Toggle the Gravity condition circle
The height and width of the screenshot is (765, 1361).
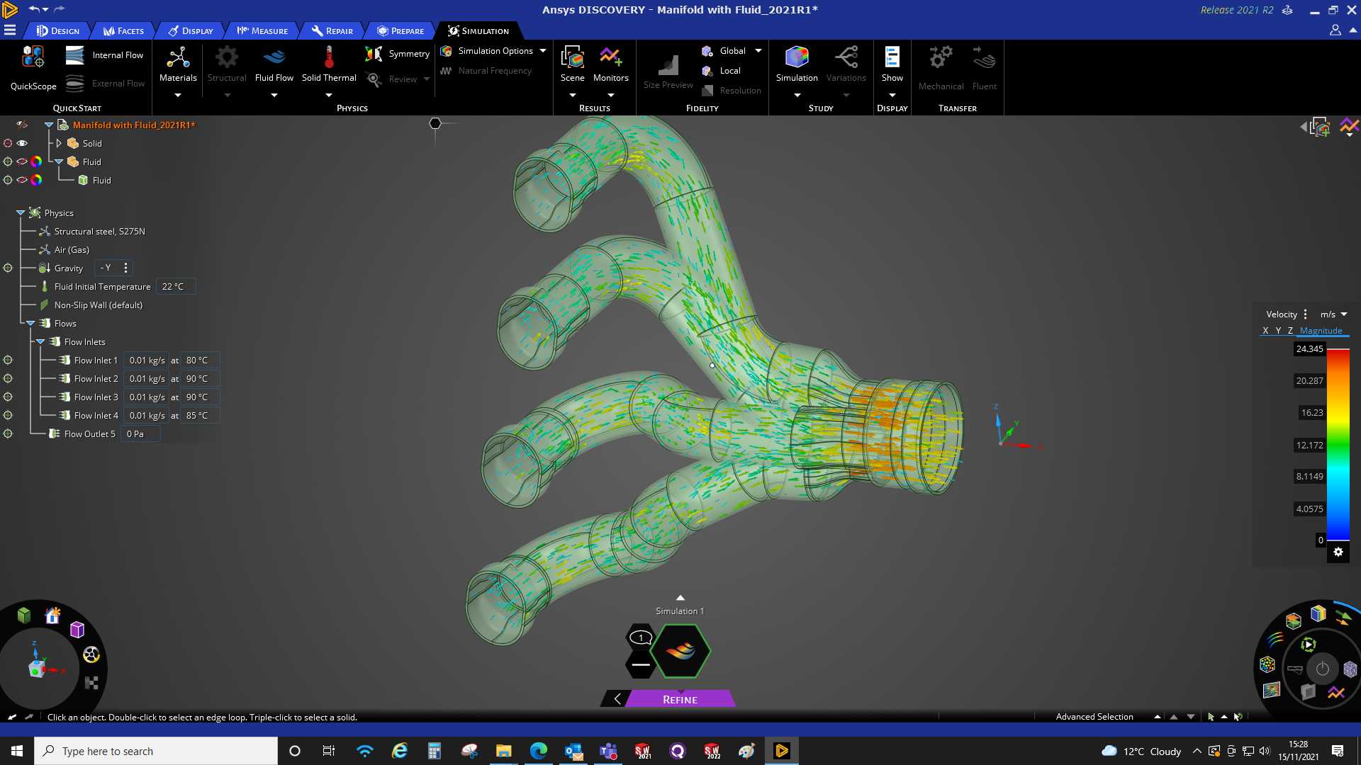(8, 268)
